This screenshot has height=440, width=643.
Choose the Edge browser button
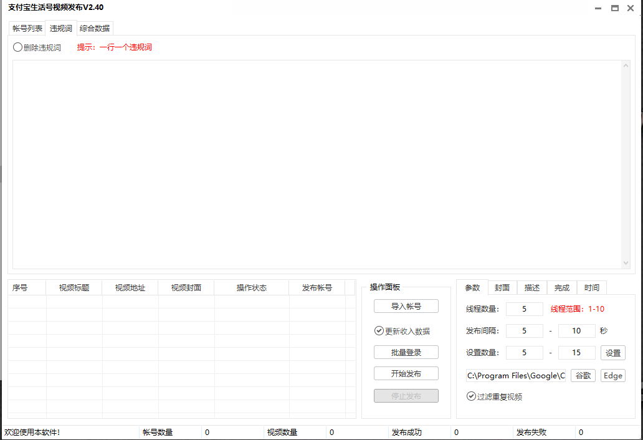612,375
